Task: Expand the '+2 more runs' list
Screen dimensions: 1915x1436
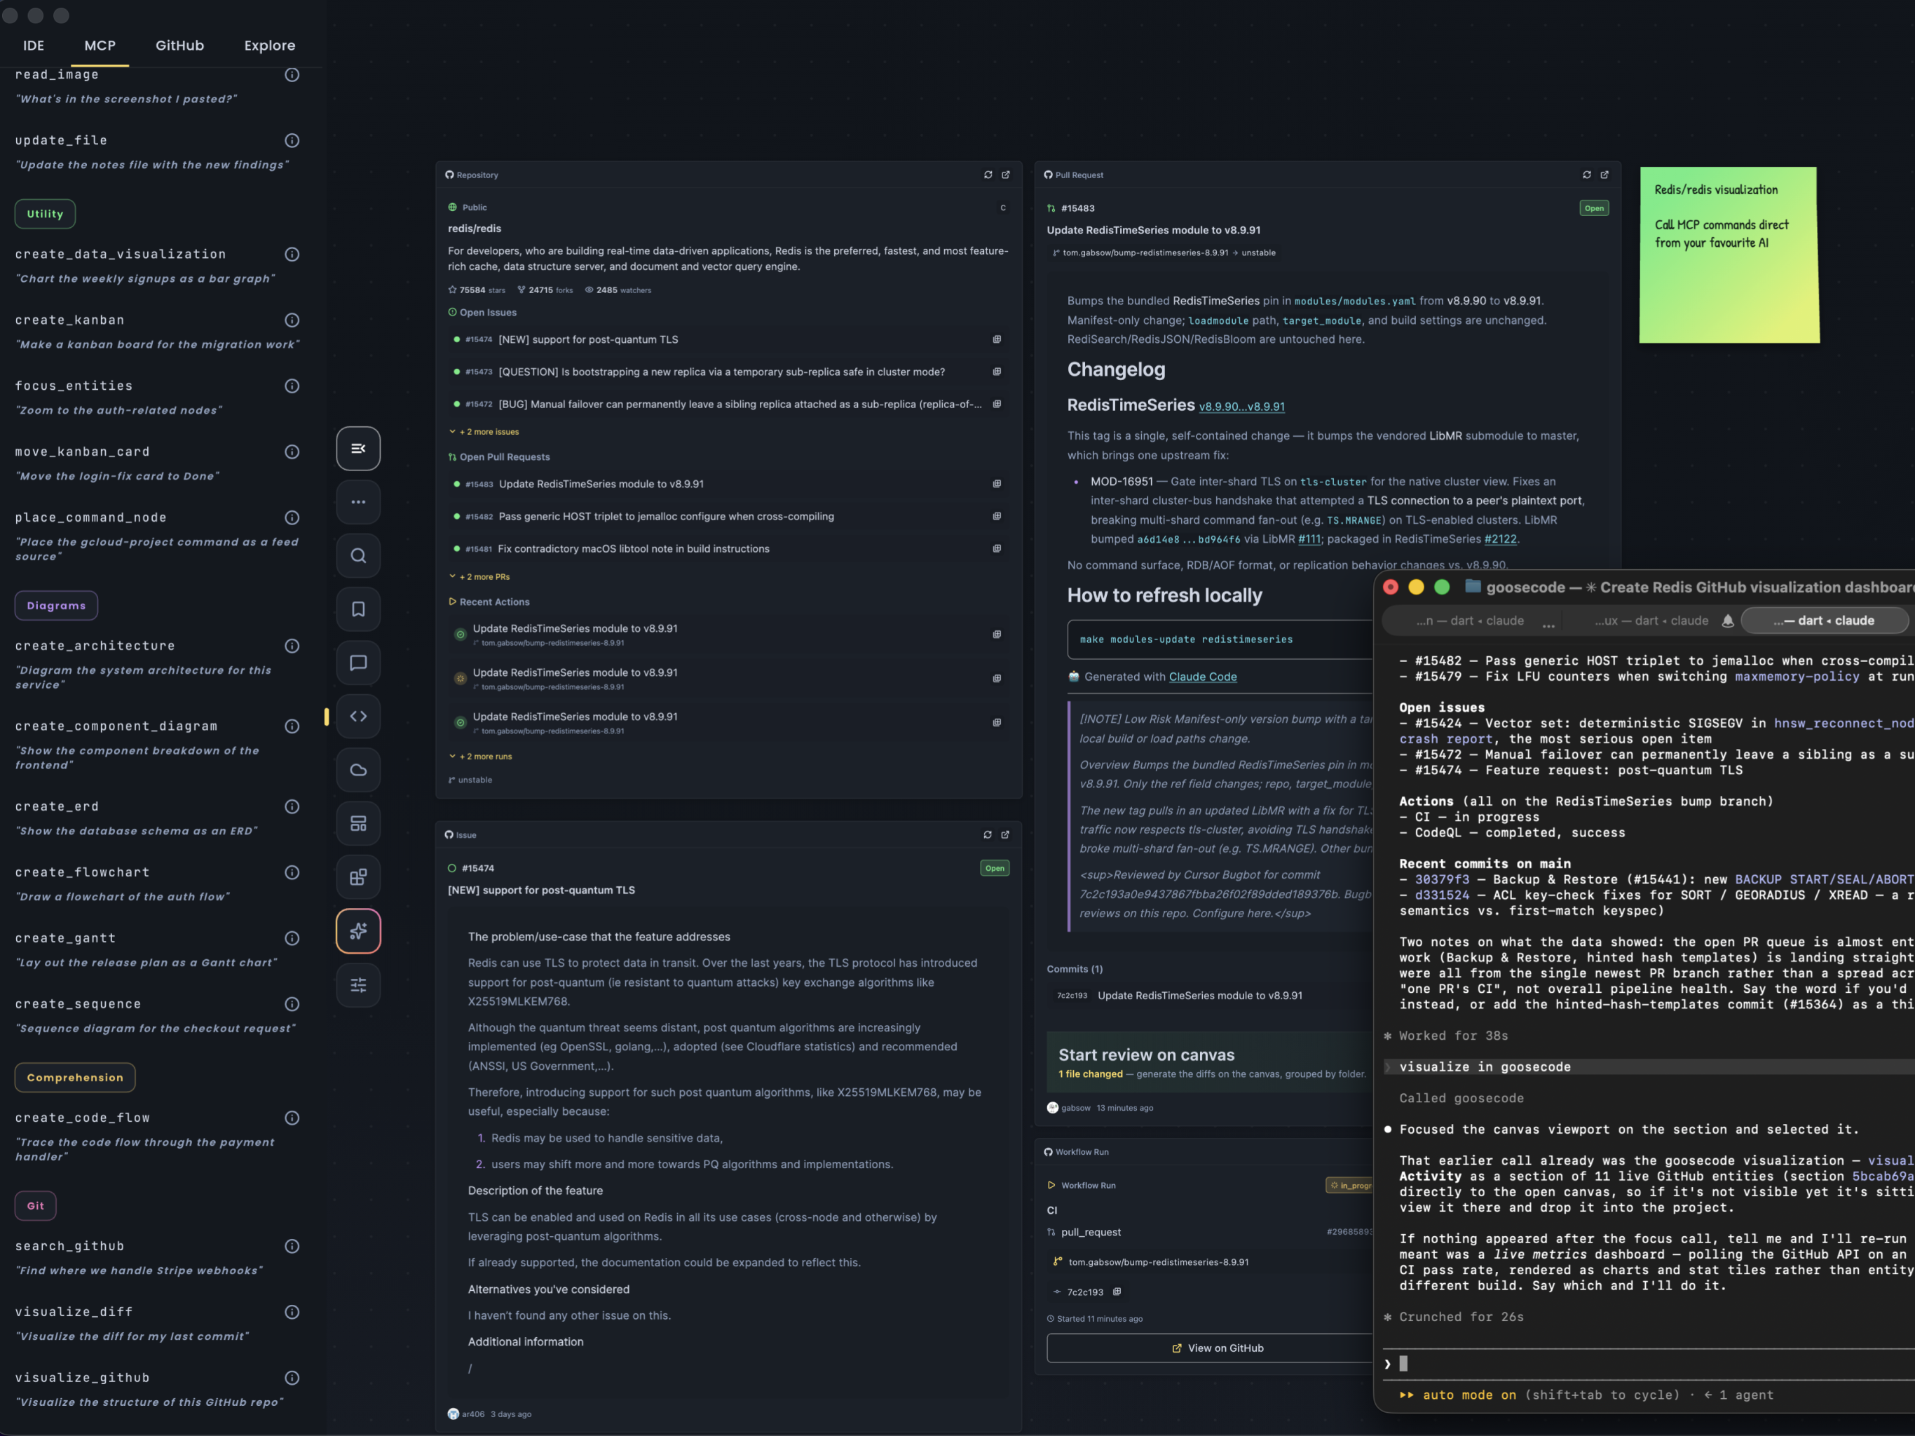Action: [480, 757]
